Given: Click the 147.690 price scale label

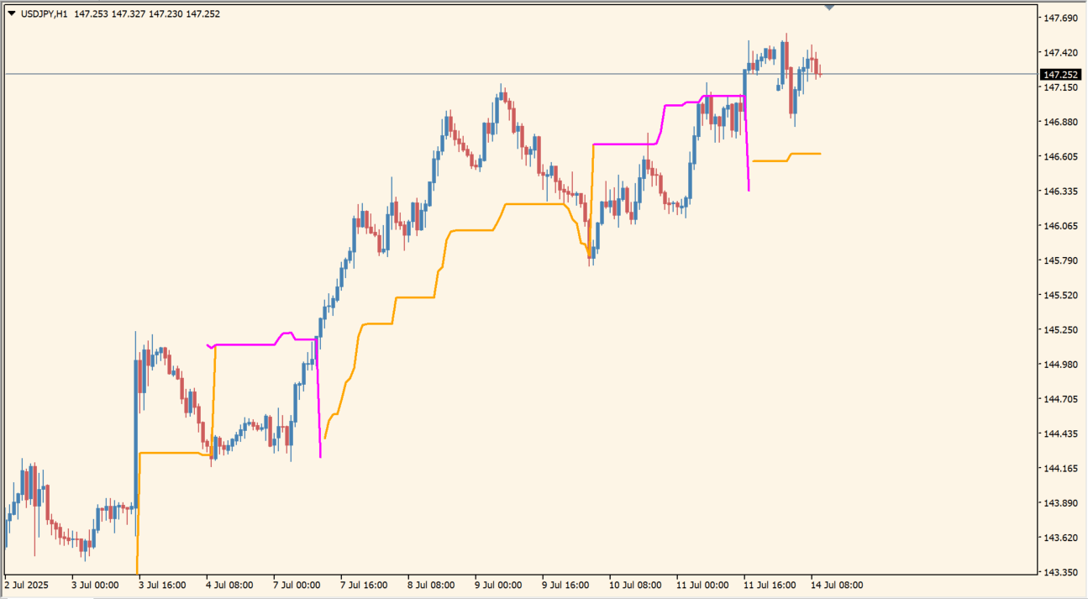Looking at the screenshot, I should coord(1060,18).
